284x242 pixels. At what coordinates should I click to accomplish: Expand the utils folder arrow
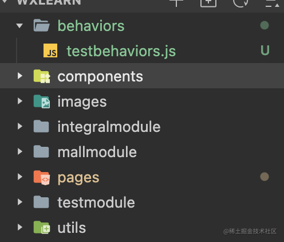tap(20, 227)
